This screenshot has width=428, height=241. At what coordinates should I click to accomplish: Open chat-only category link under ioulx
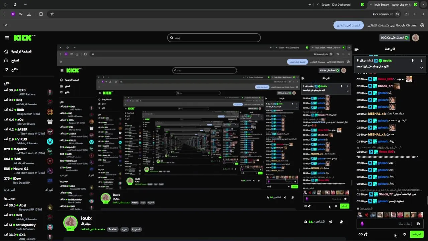coord(93,229)
